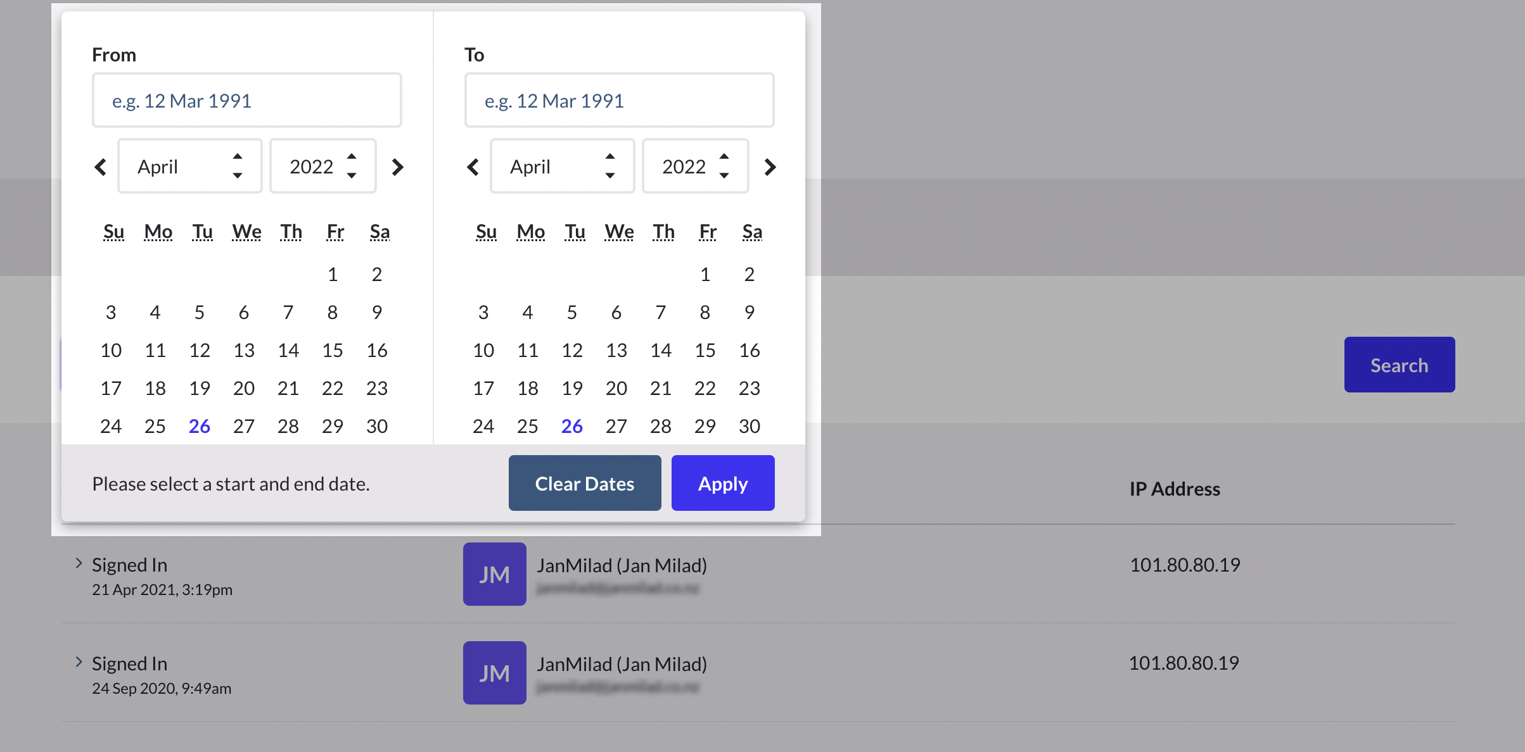The image size is (1525, 752).
Task: Go to previous month on From calendar
Action: (101, 166)
